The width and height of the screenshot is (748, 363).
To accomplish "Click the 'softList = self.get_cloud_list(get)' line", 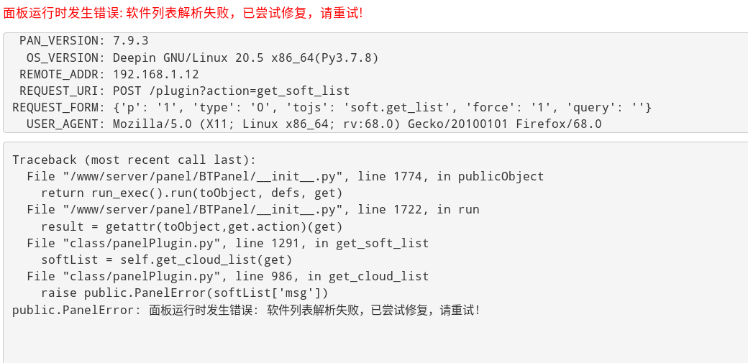I will [166, 259].
